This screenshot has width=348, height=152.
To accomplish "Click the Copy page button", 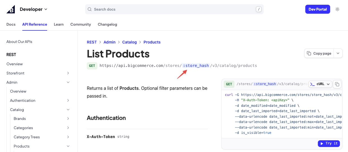I will point(319,53).
